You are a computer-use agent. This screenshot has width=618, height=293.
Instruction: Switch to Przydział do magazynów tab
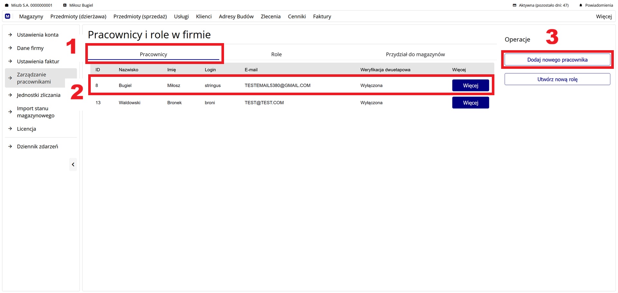[415, 54]
